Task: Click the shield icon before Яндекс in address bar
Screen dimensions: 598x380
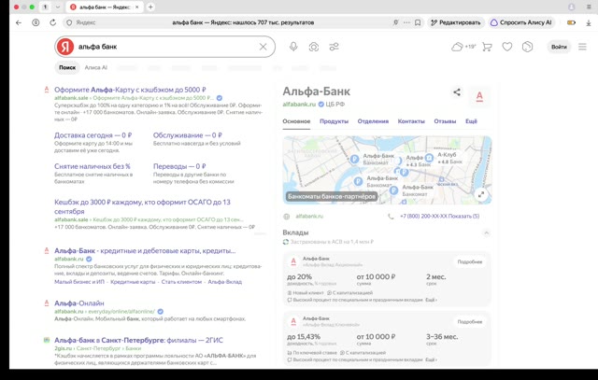Action: (69, 22)
